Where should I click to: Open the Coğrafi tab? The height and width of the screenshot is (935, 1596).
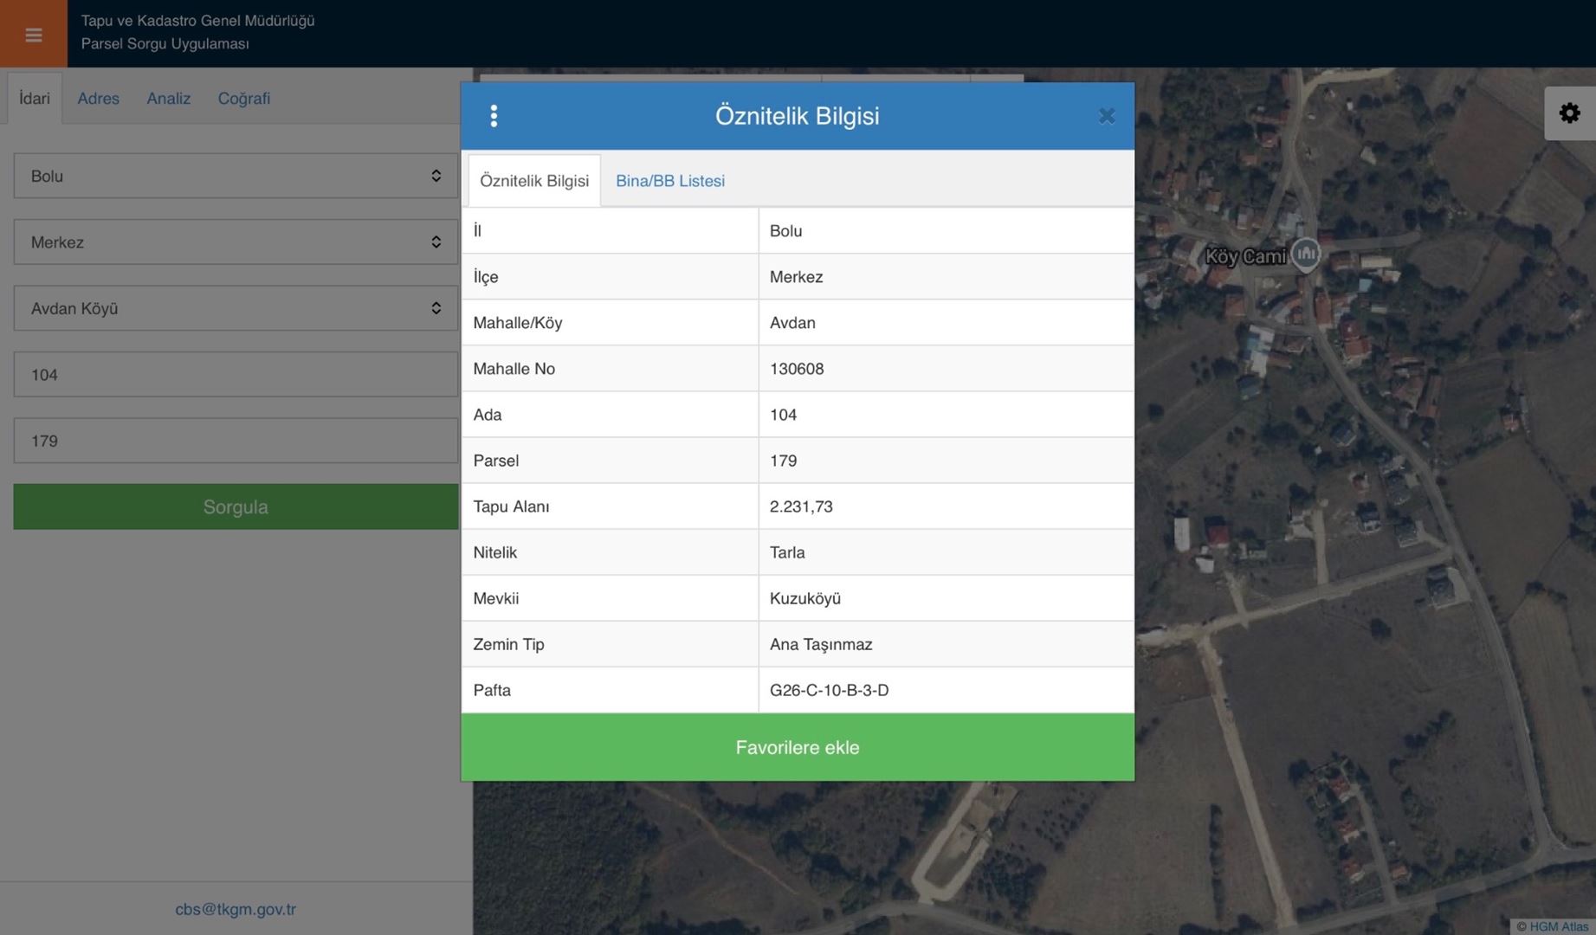point(243,99)
